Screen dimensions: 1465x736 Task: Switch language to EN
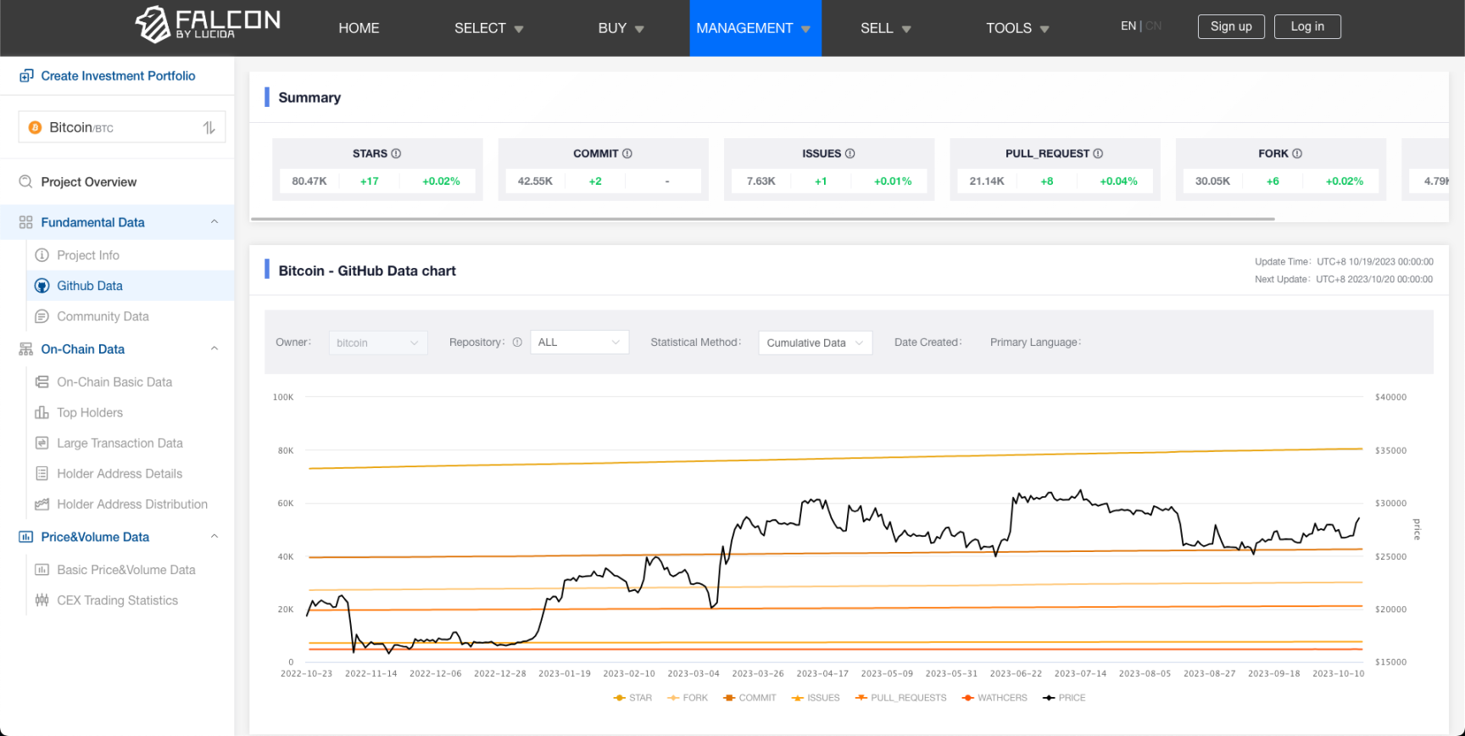point(1128,26)
